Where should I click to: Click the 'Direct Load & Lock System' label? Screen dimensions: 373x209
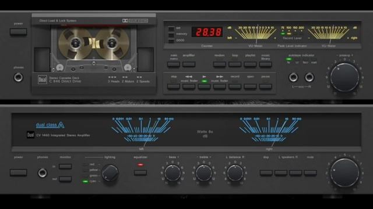click(x=58, y=21)
